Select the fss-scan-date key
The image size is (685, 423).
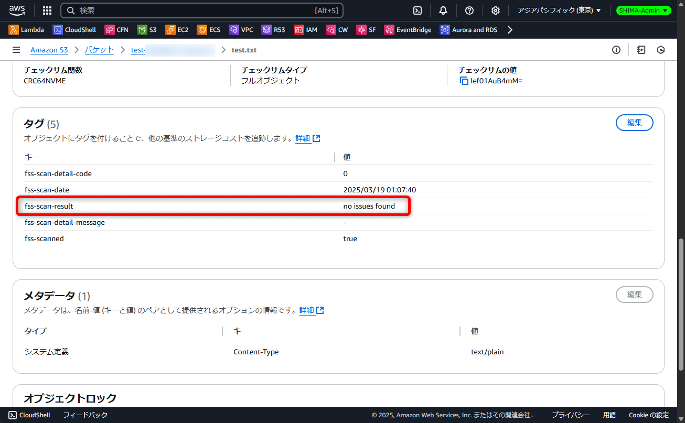(x=47, y=190)
